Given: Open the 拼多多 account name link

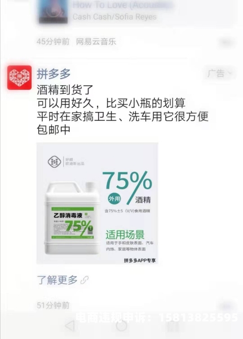Looking at the screenshot, I should [54, 73].
